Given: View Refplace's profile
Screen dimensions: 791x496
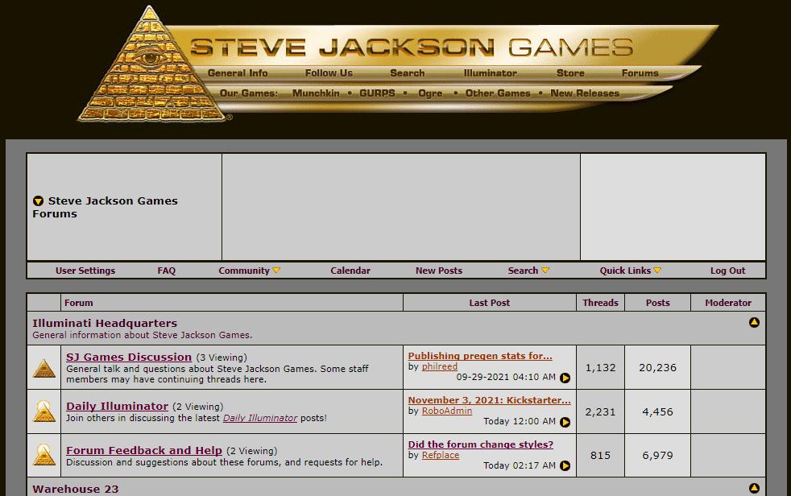Looking at the screenshot, I should coord(441,455).
